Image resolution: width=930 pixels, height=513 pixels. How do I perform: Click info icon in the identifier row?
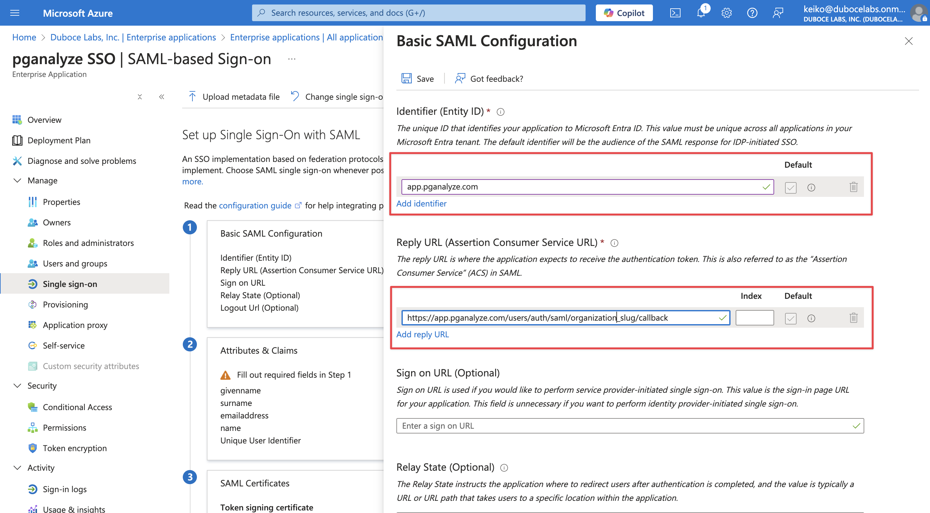click(811, 187)
